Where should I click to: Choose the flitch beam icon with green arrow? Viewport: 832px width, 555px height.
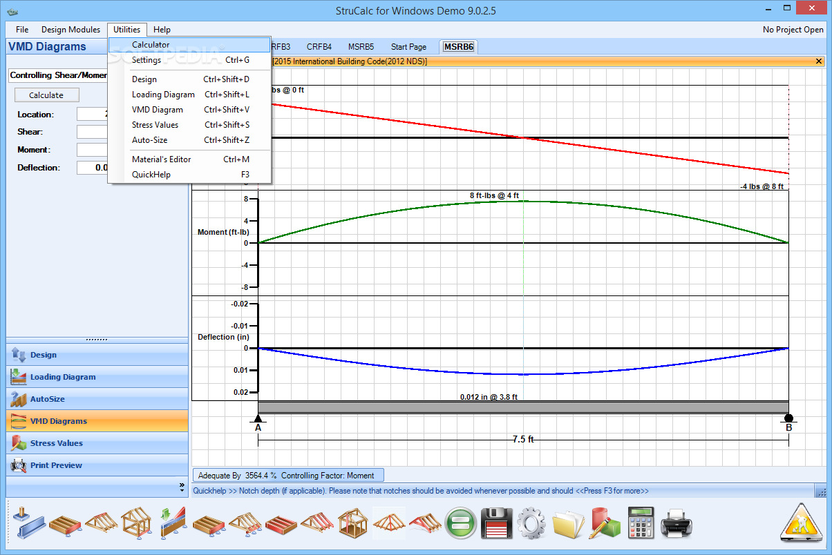pos(172,524)
